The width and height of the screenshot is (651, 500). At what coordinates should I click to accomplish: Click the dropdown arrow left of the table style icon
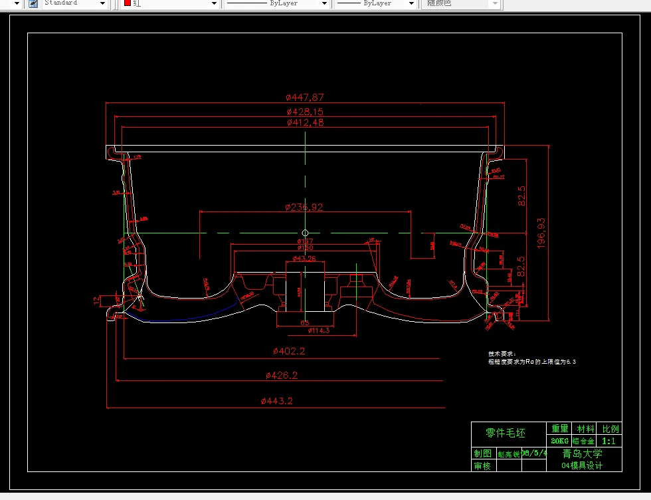pos(17,3)
